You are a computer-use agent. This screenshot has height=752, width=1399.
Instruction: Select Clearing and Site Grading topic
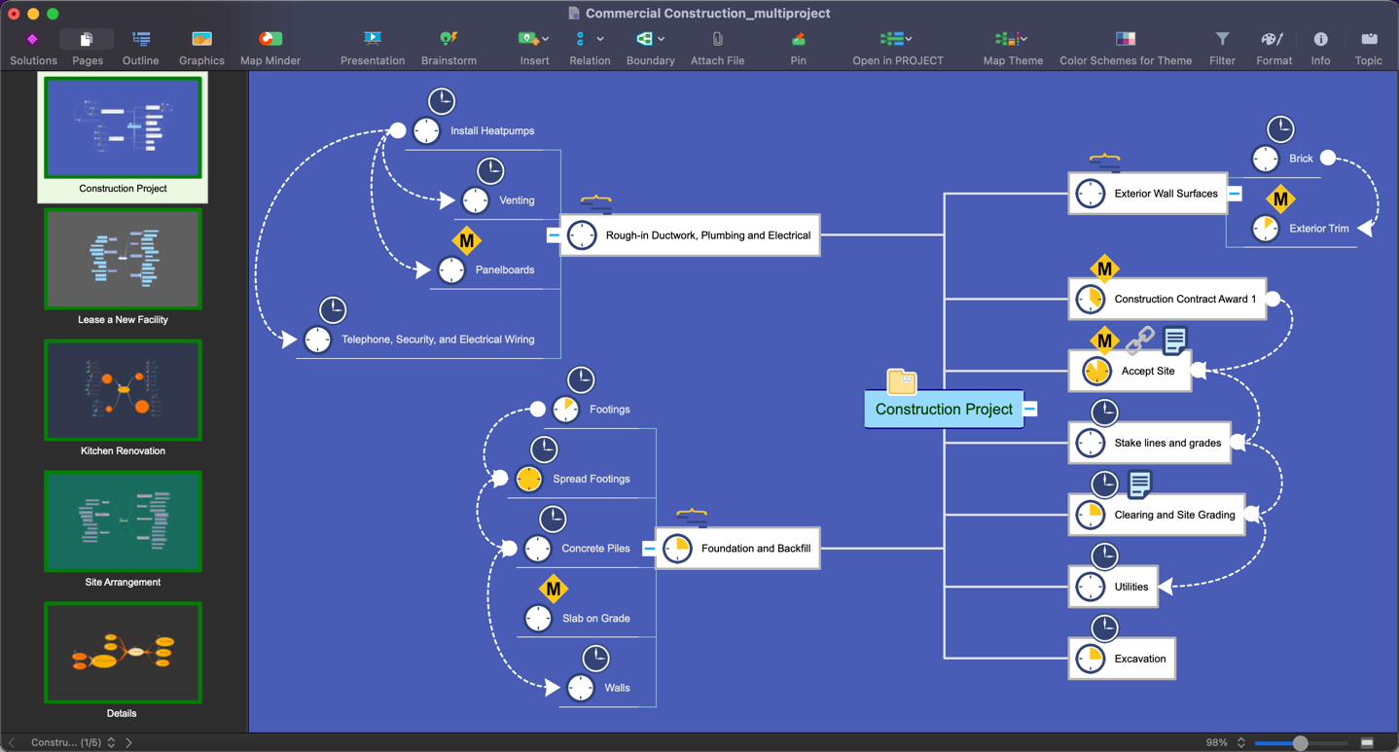pos(1157,515)
